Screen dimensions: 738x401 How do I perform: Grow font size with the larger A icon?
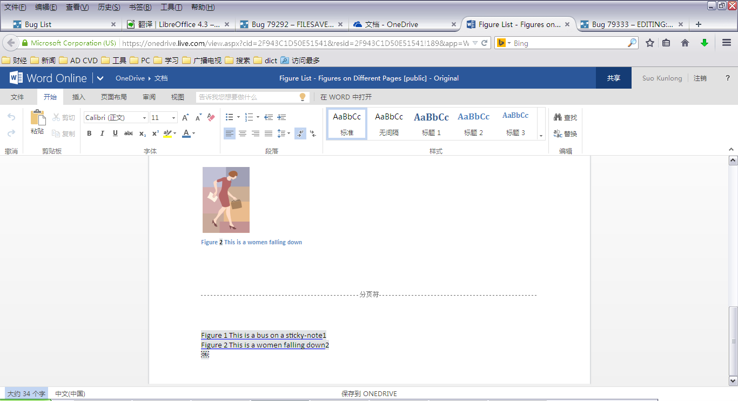(x=185, y=117)
